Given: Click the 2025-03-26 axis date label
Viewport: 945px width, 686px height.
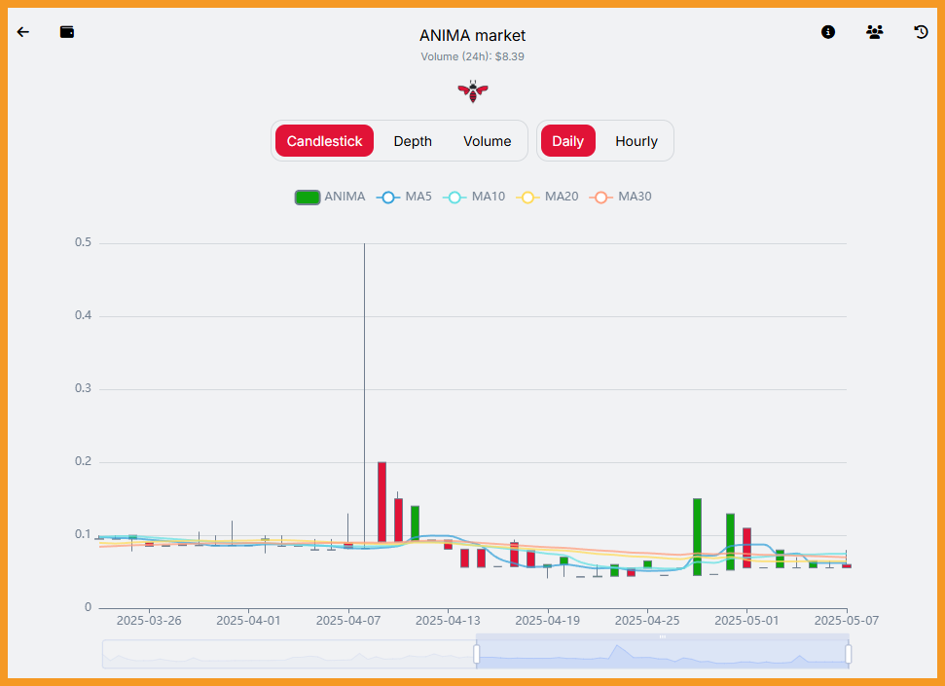Looking at the screenshot, I should pos(149,620).
